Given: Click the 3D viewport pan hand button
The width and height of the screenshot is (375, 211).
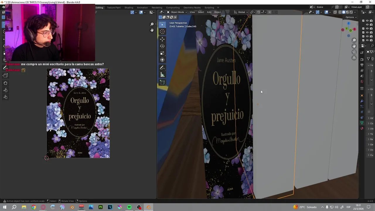Looking at the screenshot, I should pyautogui.click(x=354, y=46).
